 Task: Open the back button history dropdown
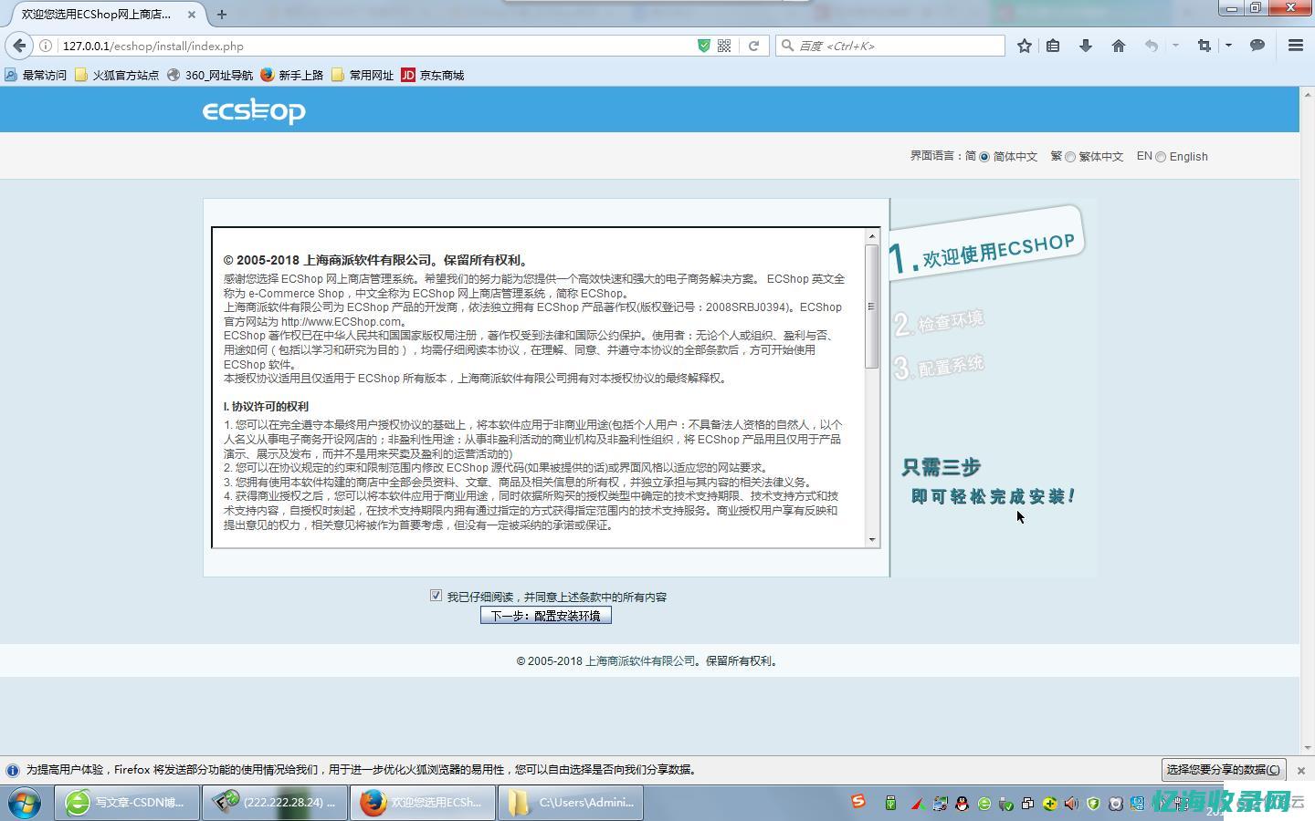[1175, 46]
